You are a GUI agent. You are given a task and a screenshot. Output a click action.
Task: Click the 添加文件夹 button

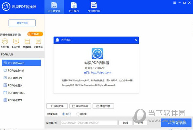coord(80,106)
